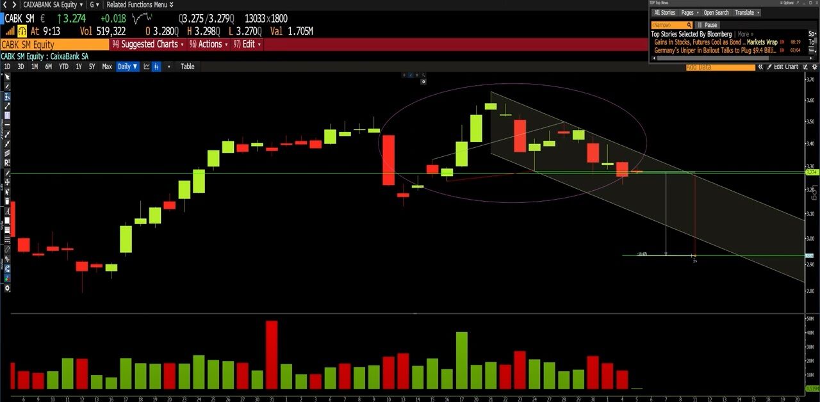
Task: Open the G function dropdown
Action: [94, 4]
